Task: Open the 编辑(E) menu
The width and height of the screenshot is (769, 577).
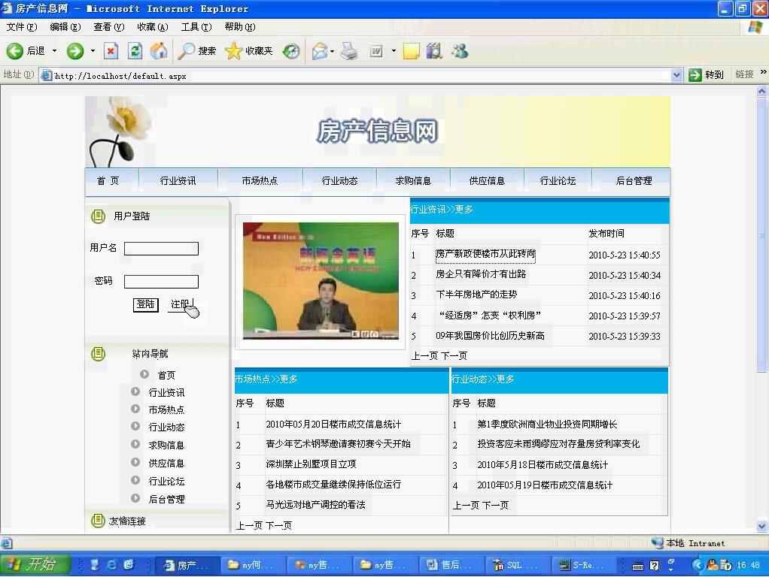Action: (65, 27)
